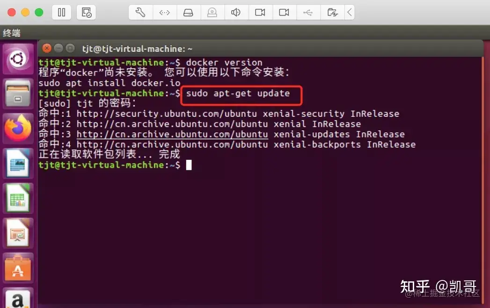490x308 pixels.
Task: Click the underlined cn.archive.ubuntu.com link
Action: click(172, 134)
